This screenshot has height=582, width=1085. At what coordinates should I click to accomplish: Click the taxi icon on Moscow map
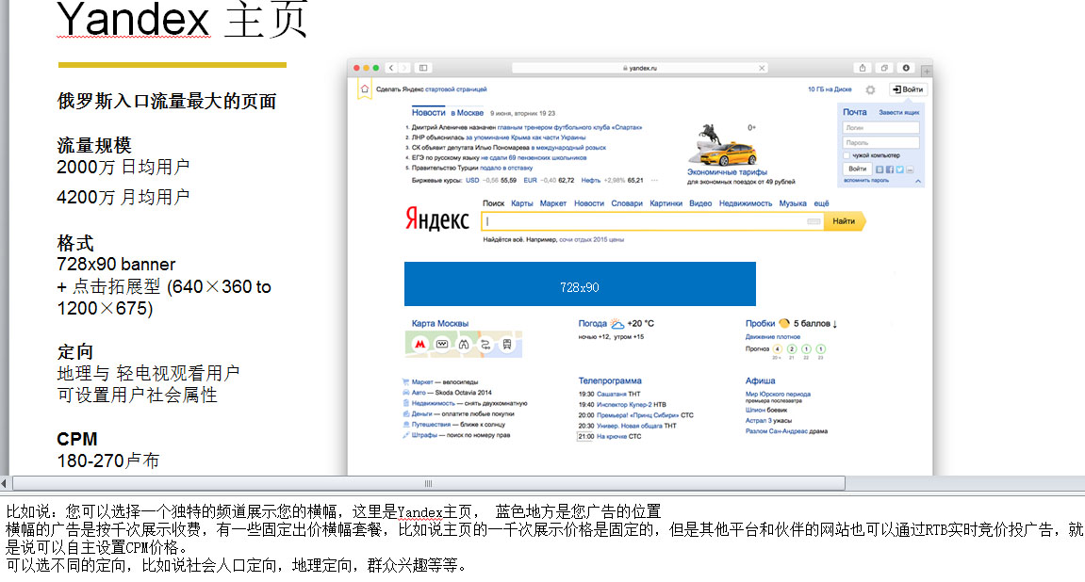441,344
